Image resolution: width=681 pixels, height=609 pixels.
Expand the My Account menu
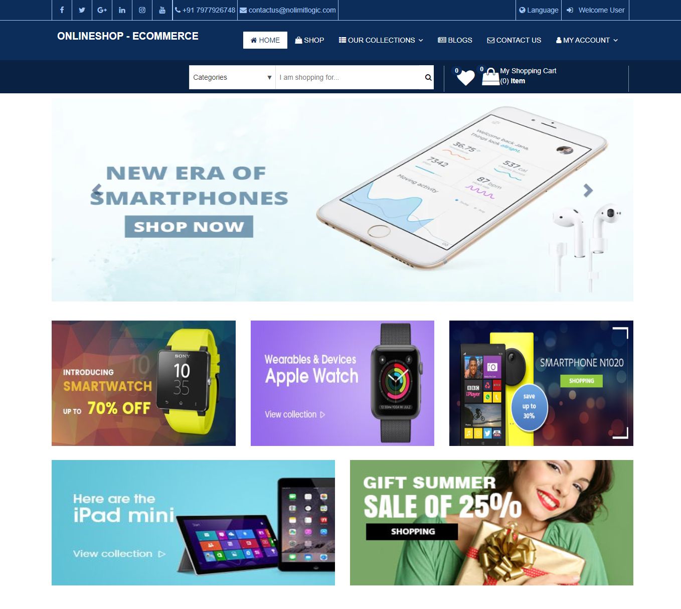tap(587, 40)
